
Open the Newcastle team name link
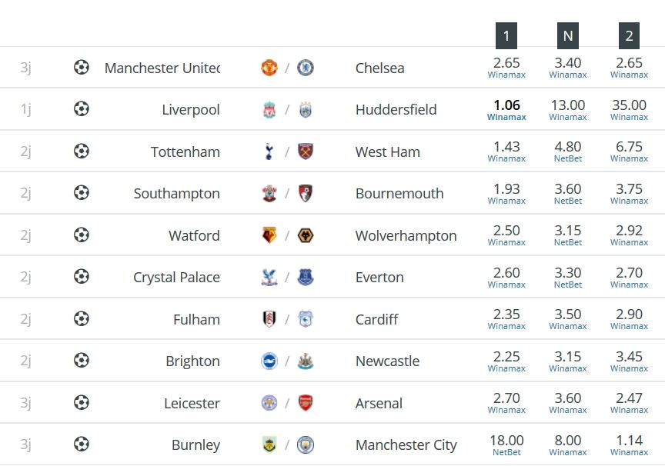pos(387,361)
